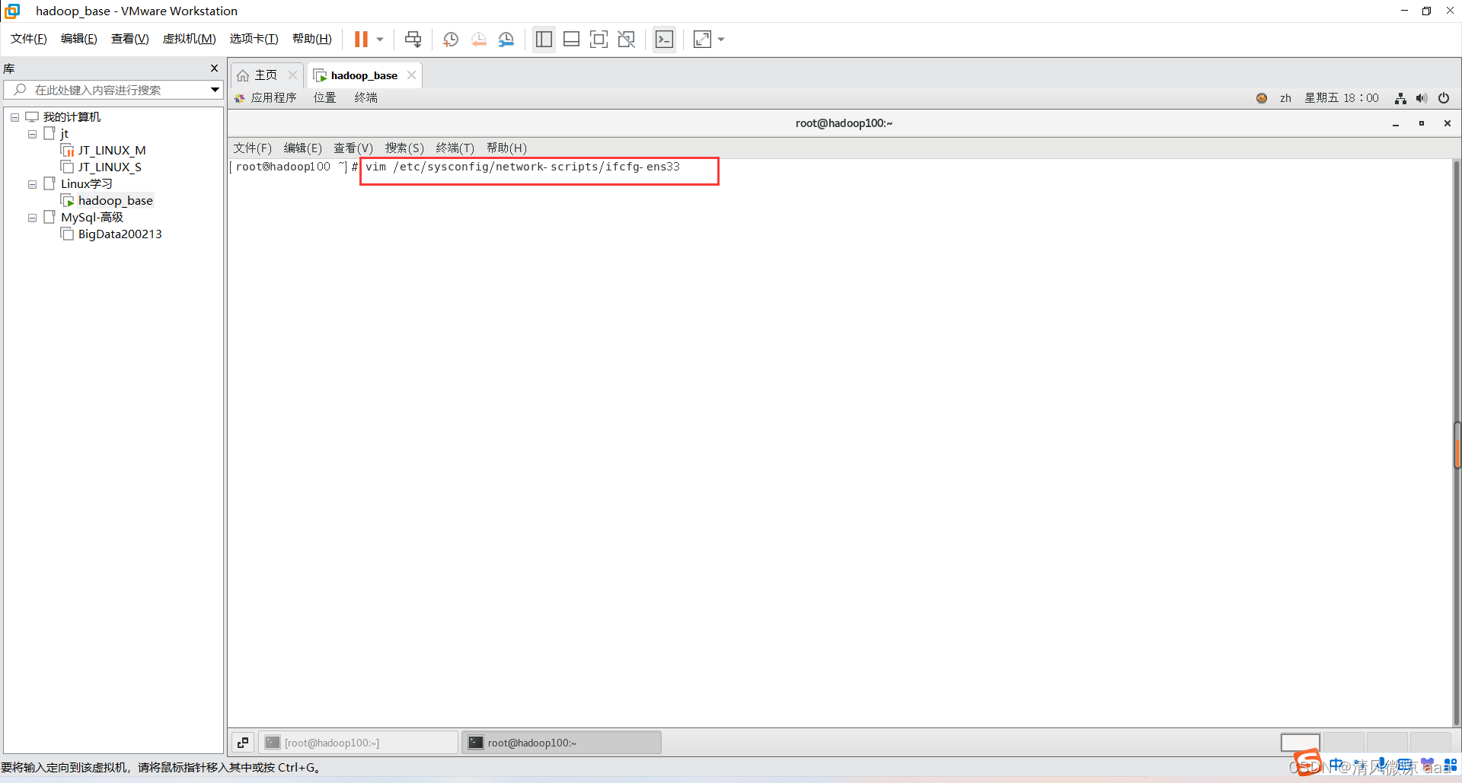Viewport: 1462px width, 783px height.
Task: Select JT_LINUX_M virtual machine
Action: [x=104, y=151]
